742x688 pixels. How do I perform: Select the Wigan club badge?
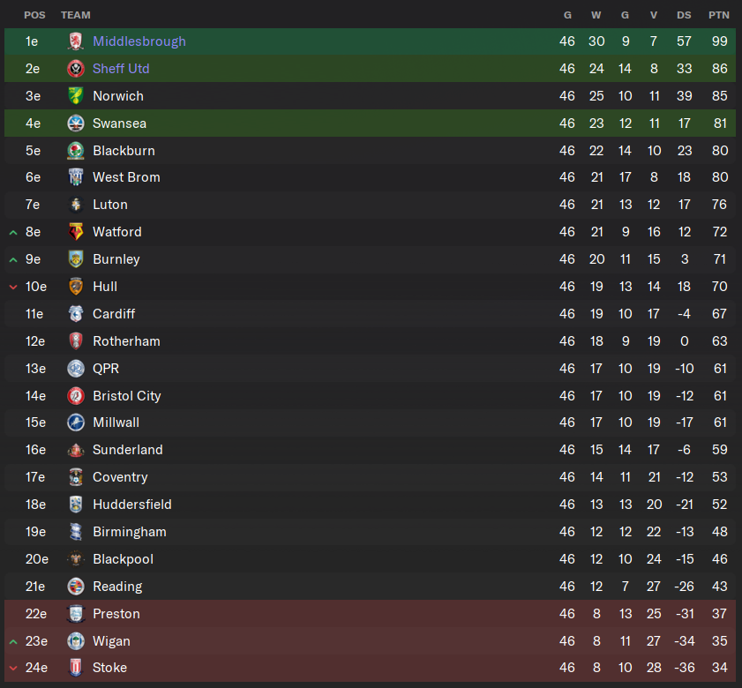(76, 641)
